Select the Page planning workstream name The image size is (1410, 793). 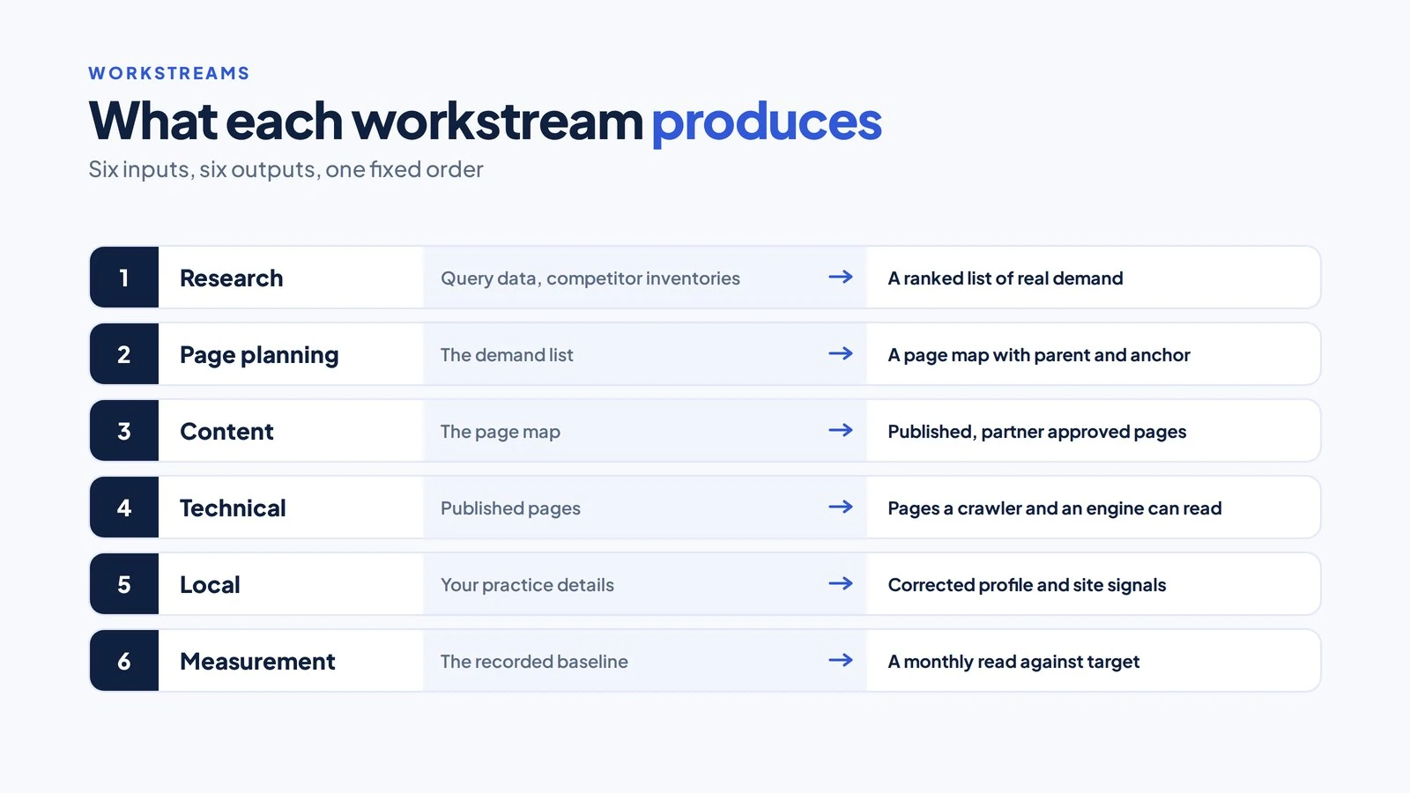259,355
